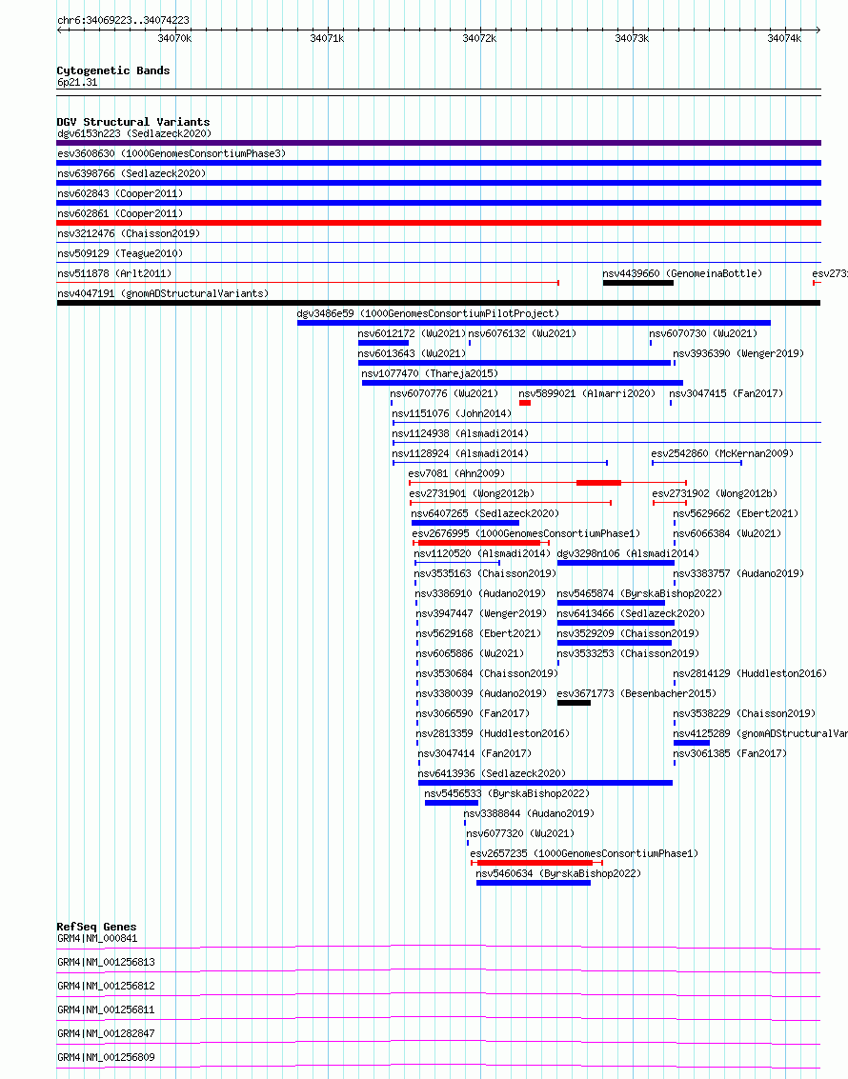Click the nsv3388844 (Audano2019) label
The height and width of the screenshot is (1079, 848).
tap(529, 812)
